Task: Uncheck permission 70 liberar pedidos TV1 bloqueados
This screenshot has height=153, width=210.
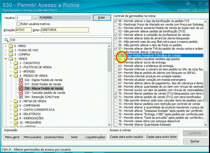Action: pyautogui.click(x=116, y=93)
